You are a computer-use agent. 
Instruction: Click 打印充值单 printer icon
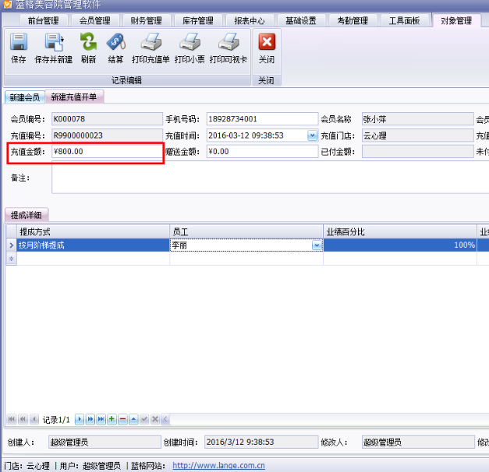point(151,48)
